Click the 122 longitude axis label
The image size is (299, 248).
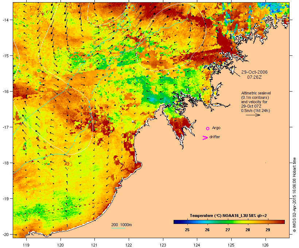[129, 245]
